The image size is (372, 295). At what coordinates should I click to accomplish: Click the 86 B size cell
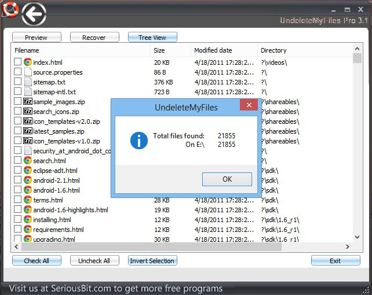[160, 72]
